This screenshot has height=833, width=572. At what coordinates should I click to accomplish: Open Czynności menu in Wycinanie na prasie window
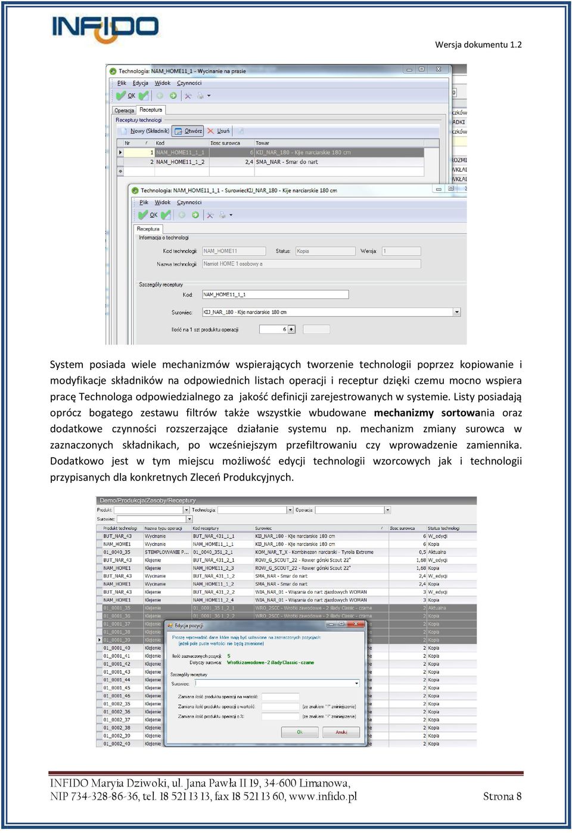point(189,83)
